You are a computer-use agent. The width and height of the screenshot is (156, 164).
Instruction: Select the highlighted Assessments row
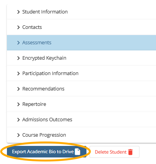[x=81, y=43]
